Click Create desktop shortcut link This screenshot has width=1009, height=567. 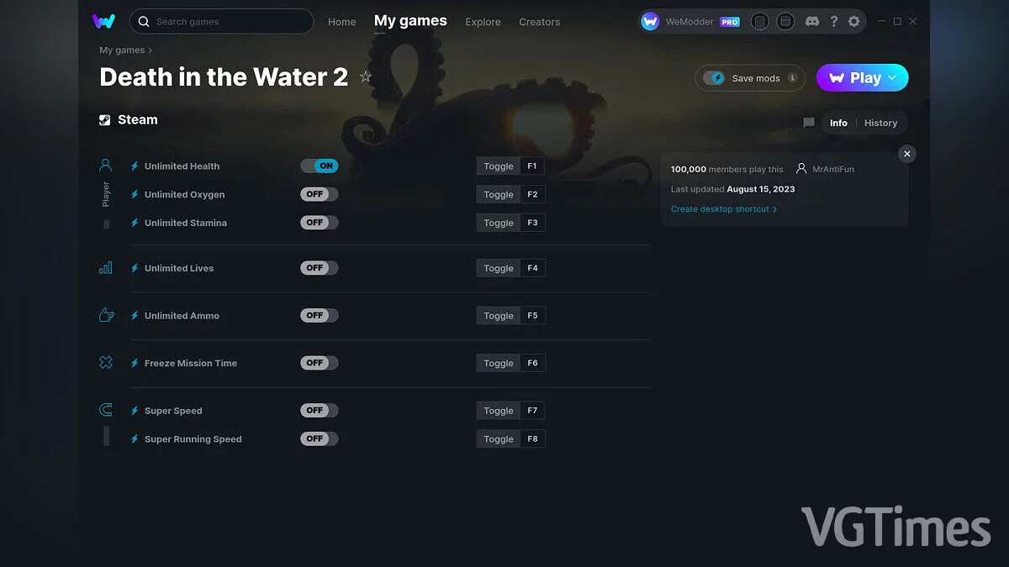[723, 209]
